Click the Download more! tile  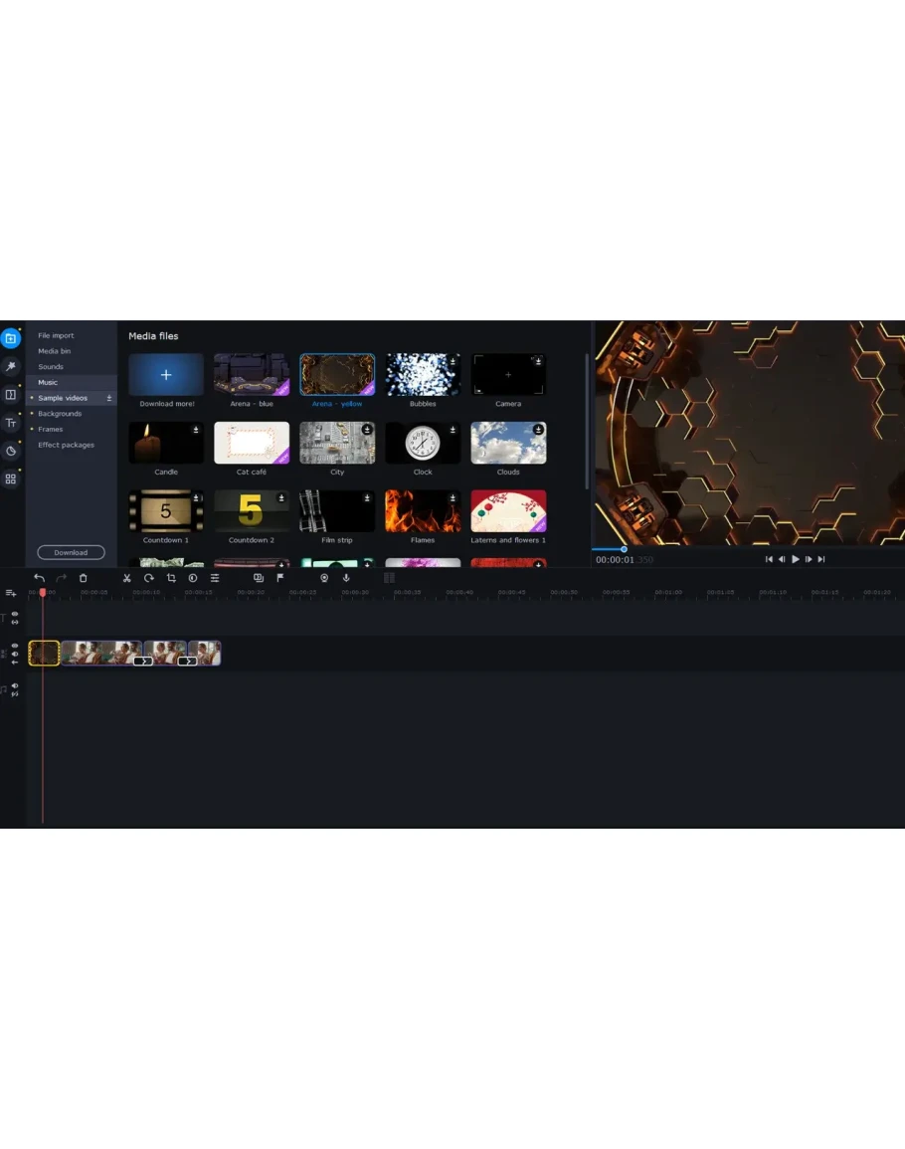[166, 375]
